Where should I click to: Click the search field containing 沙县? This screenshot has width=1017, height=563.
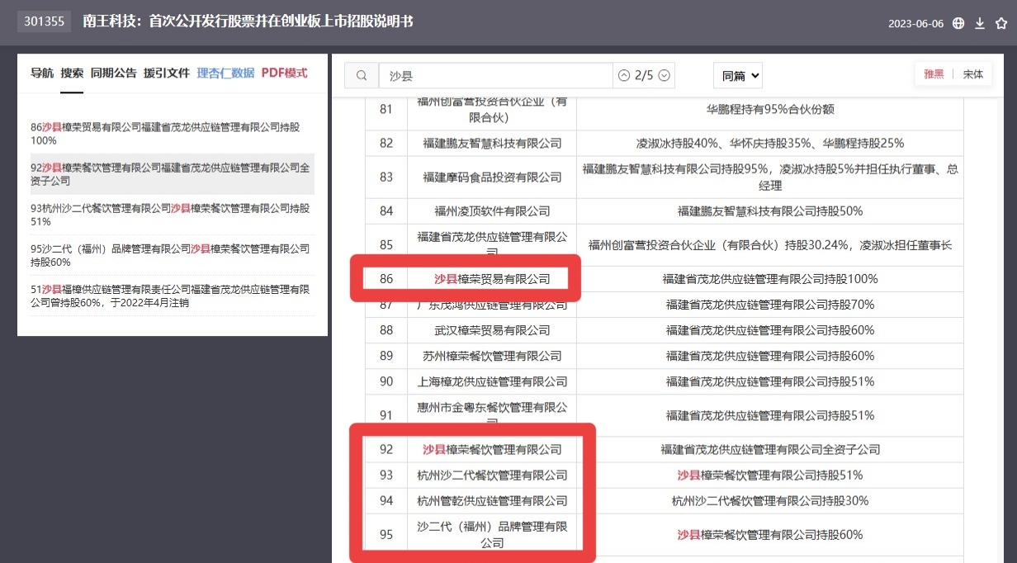[x=495, y=75]
